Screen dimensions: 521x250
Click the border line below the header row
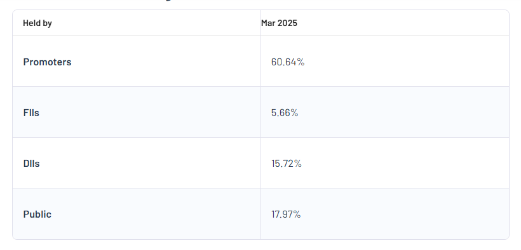pyautogui.click(x=261, y=36)
